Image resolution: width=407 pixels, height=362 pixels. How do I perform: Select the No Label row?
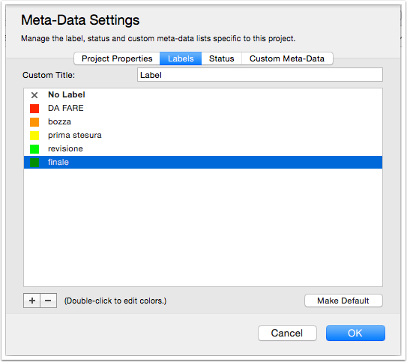[x=203, y=94]
